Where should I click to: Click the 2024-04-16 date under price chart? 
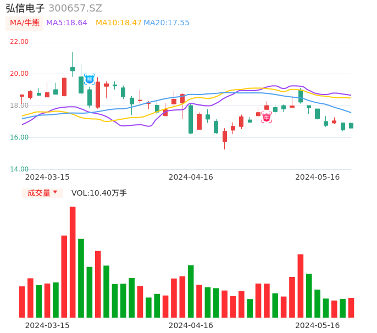pyautogui.click(x=191, y=177)
